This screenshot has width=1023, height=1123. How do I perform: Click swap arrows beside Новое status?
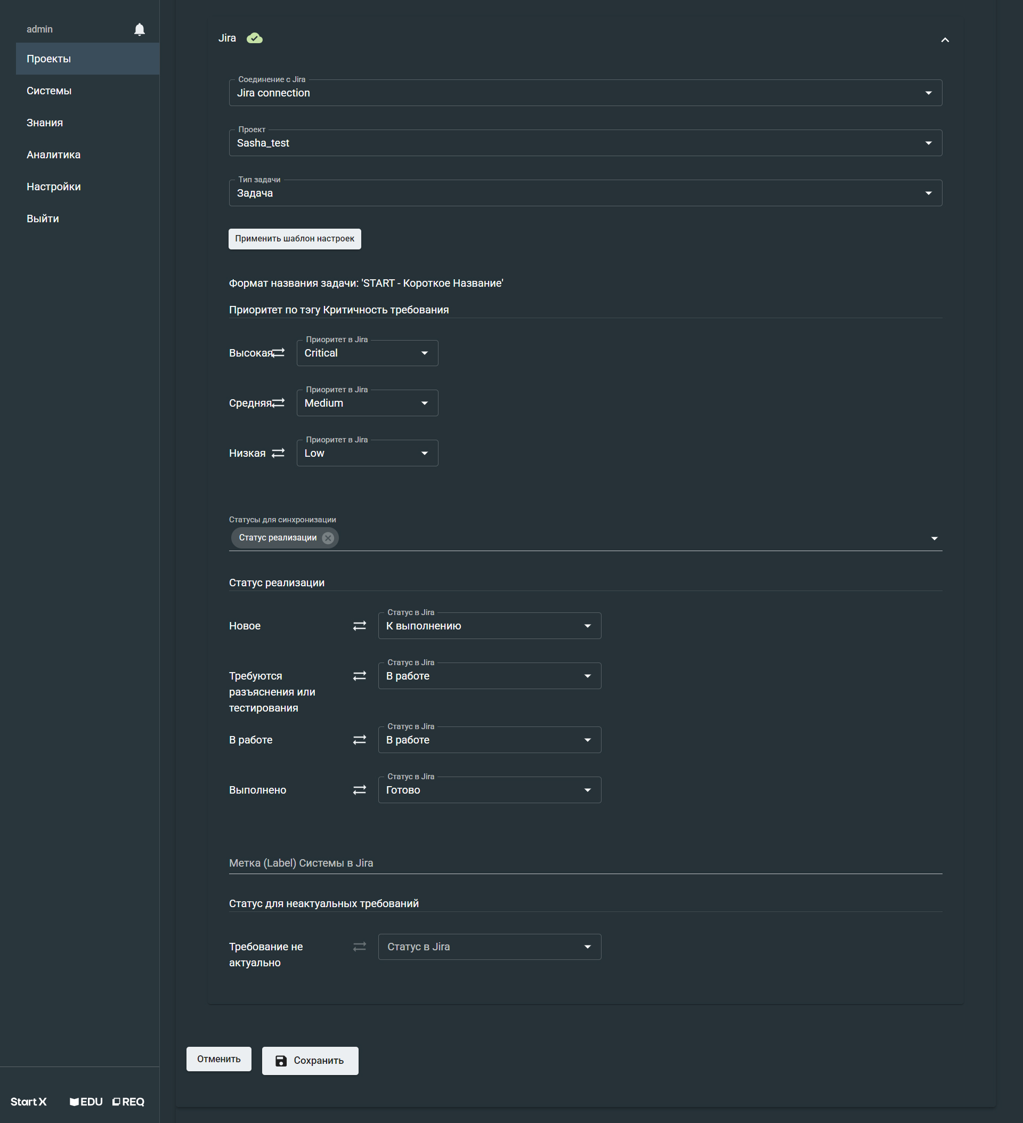click(x=359, y=626)
